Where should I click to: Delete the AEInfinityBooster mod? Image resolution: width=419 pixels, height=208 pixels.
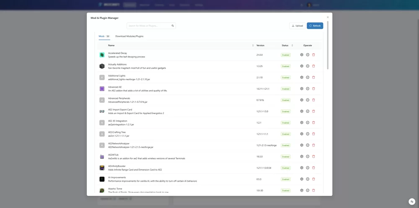point(313,168)
